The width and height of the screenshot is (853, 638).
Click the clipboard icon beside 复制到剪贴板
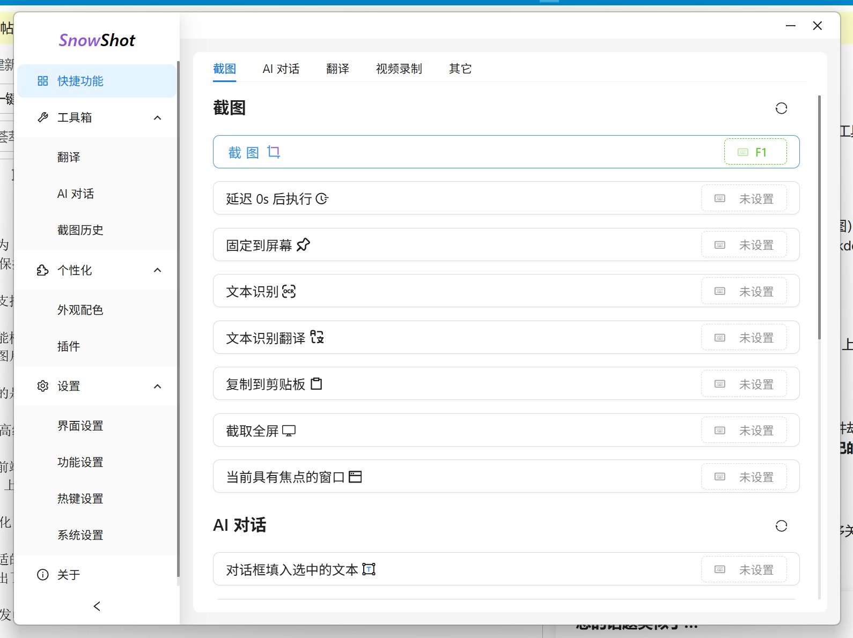317,384
